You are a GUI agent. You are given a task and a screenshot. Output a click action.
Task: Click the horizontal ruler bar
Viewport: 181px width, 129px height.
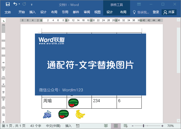coord(91,20)
